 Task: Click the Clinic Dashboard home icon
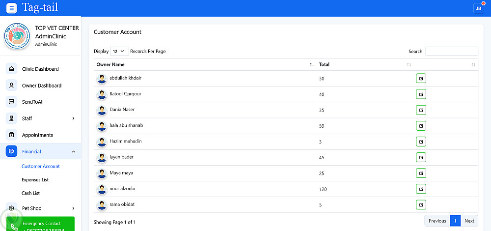12,69
